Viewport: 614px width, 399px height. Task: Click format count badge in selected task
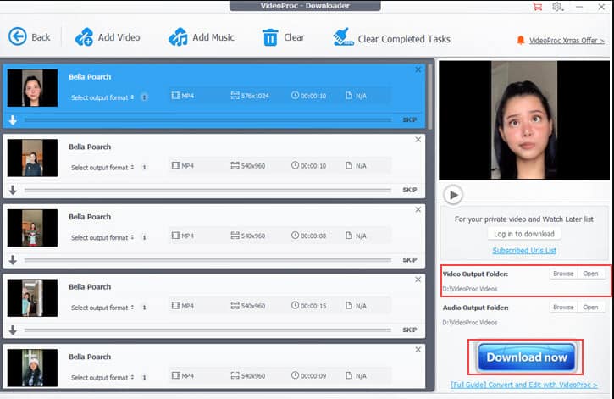click(144, 97)
